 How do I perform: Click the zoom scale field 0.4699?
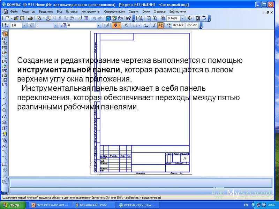coord(173,18)
